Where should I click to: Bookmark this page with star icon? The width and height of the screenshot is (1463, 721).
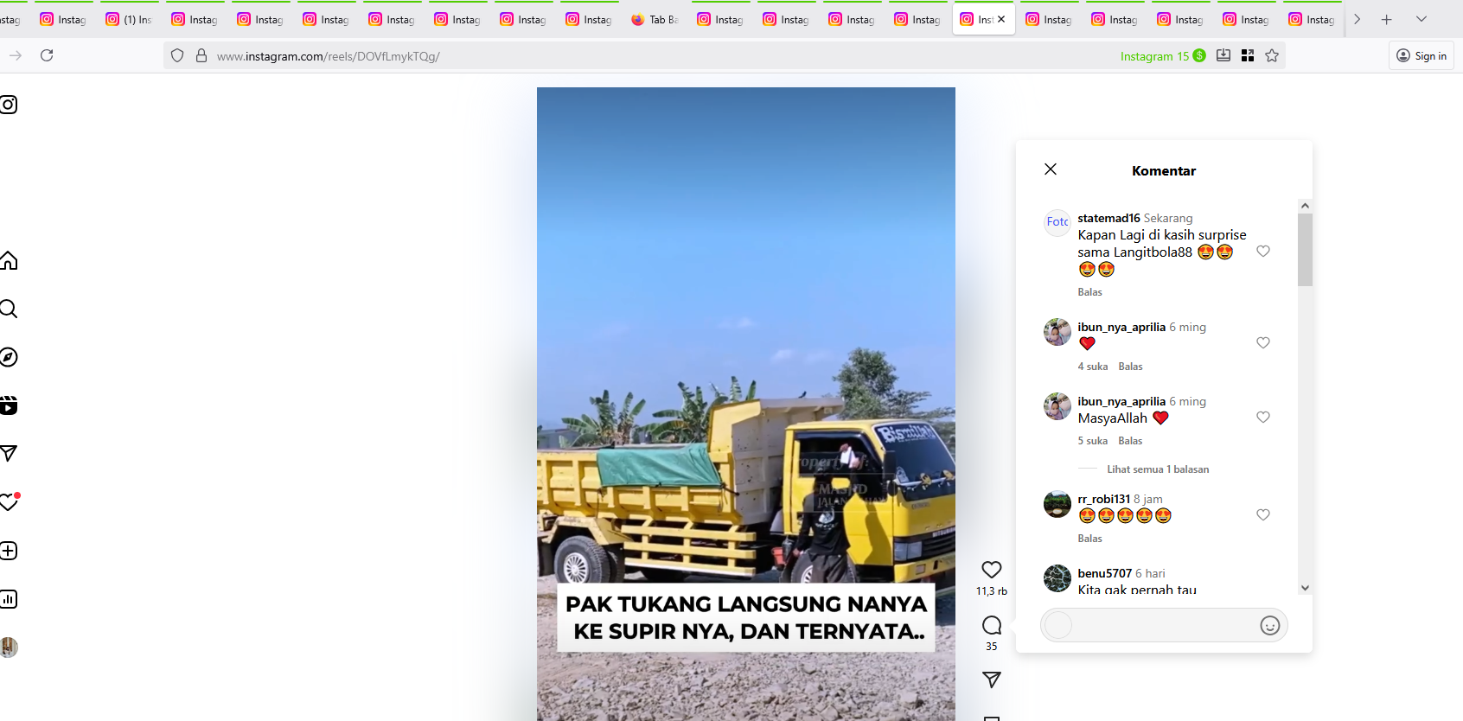1272,55
